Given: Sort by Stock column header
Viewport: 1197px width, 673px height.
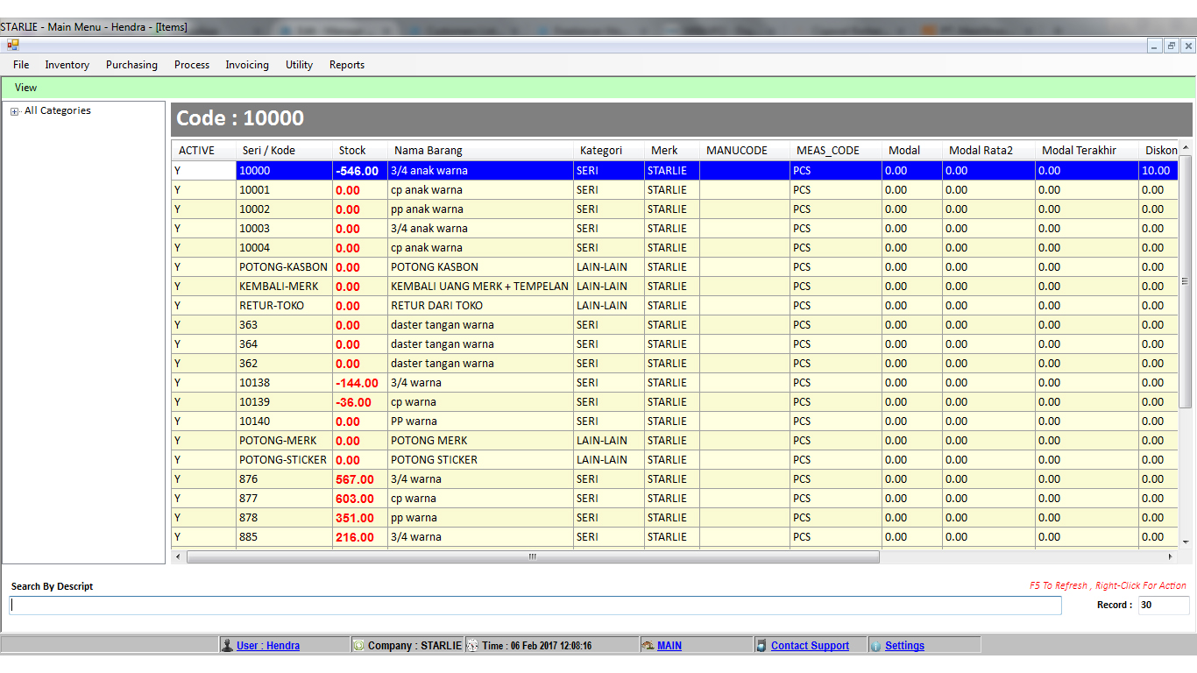Looking at the screenshot, I should point(360,151).
